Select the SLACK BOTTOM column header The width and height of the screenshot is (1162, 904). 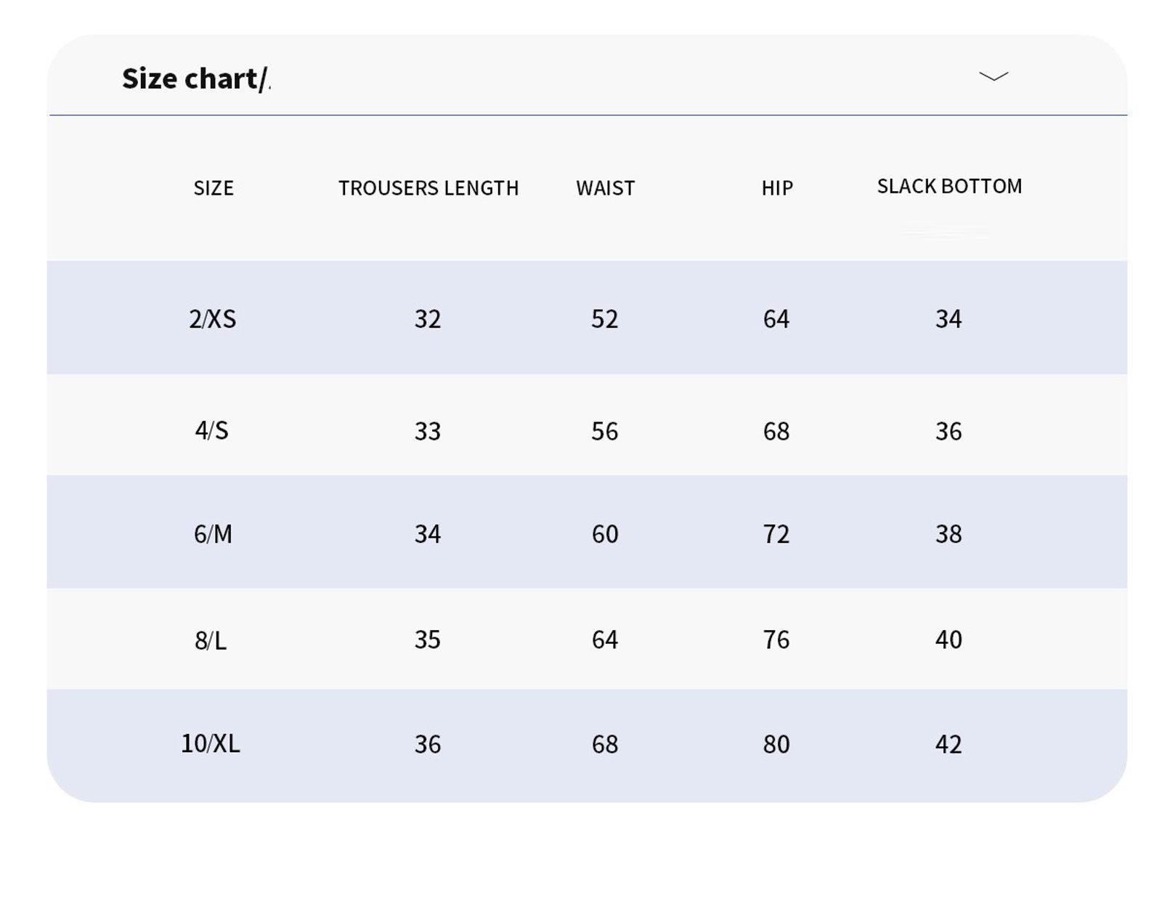click(949, 187)
